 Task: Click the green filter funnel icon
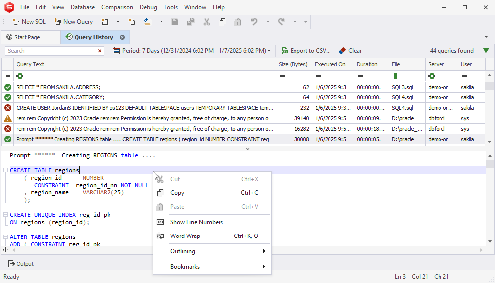tap(486, 51)
